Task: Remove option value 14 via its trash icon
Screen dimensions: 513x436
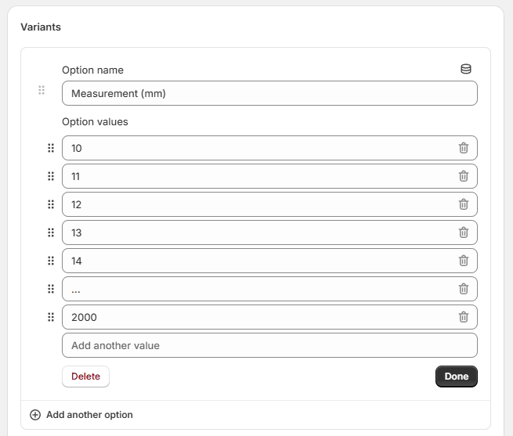Action: [464, 261]
